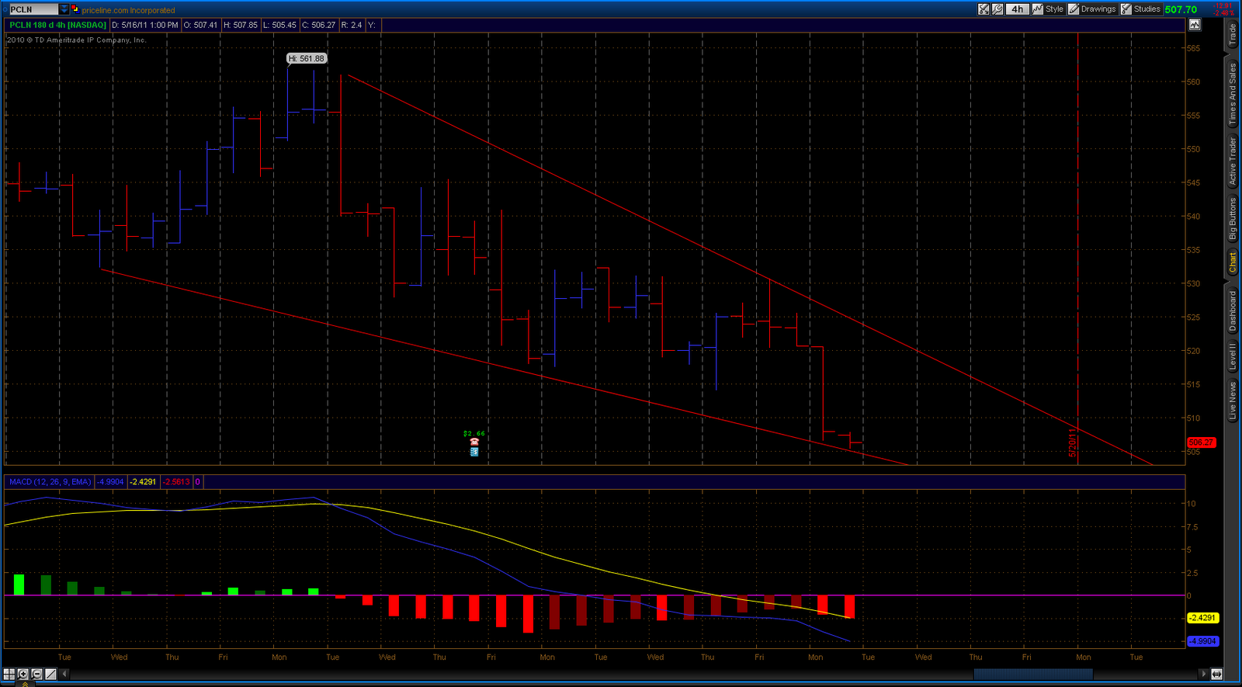Open the Live News sidebar tab

click(1232, 401)
